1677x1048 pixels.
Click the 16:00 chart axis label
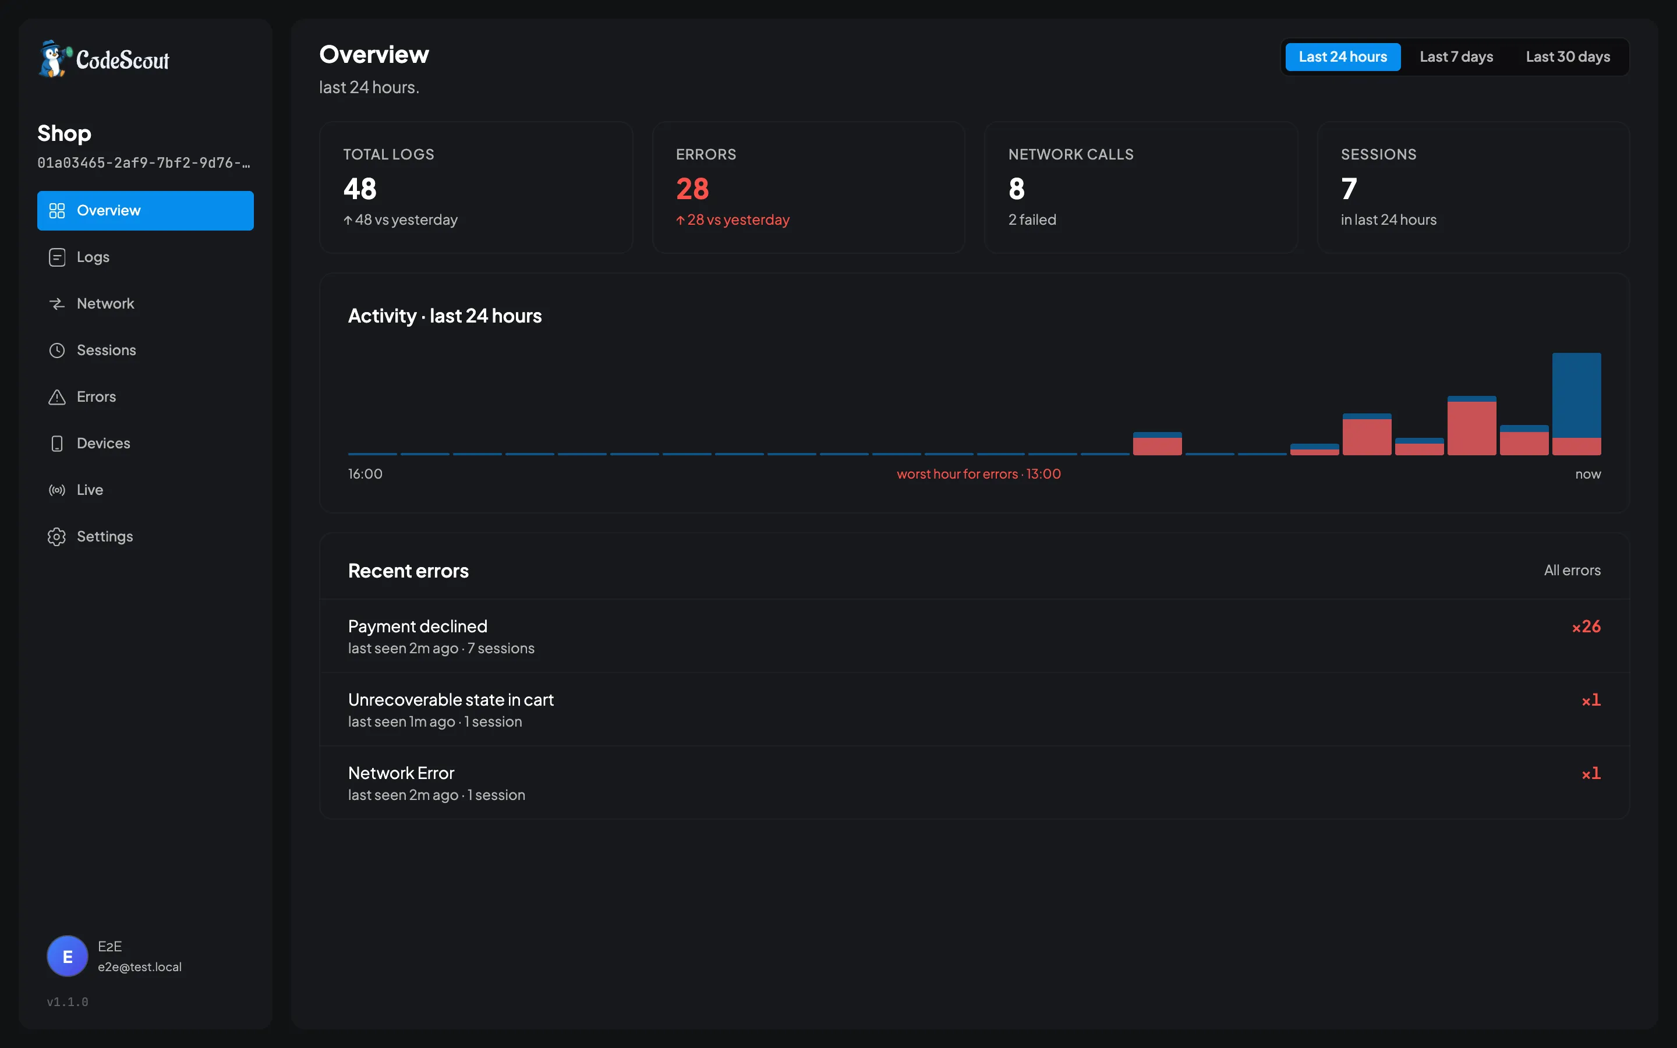365,474
